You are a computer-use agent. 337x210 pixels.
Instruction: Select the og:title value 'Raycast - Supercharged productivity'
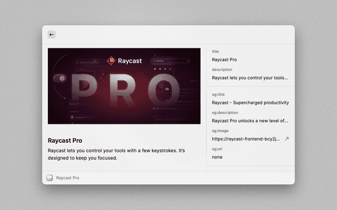250,103
